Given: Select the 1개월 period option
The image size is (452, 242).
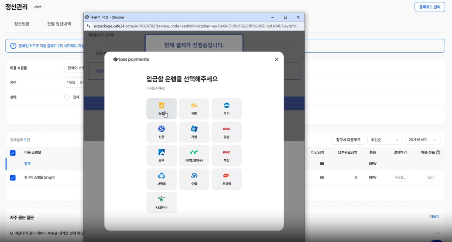Looking at the screenshot, I should [x=71, y=82].
